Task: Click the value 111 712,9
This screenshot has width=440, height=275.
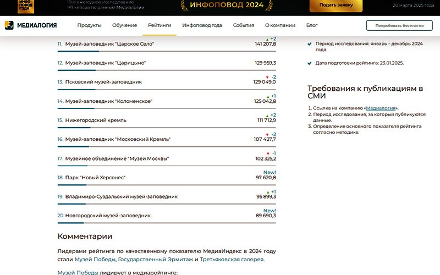Action: (x=267, y=120)
